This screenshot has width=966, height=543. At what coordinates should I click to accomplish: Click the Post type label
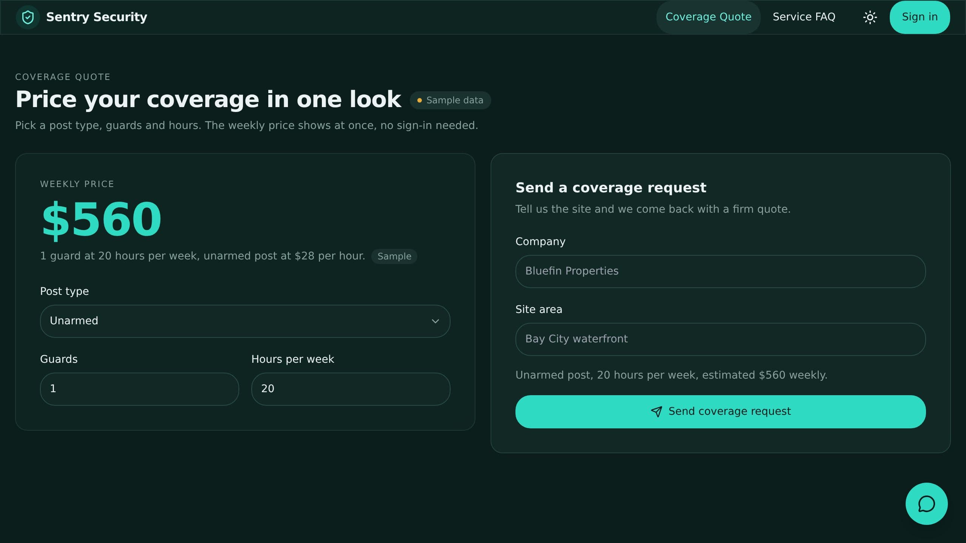click(x=65, y=291)
